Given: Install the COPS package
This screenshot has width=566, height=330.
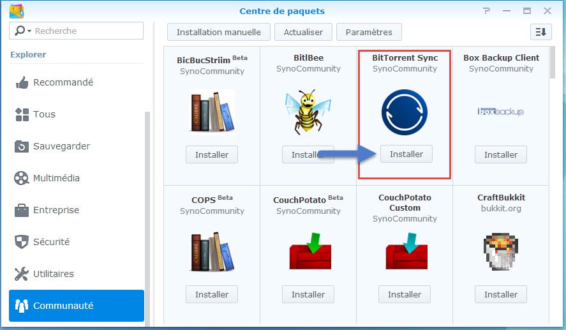Looking at the screenshot, I should click(212, 294).
